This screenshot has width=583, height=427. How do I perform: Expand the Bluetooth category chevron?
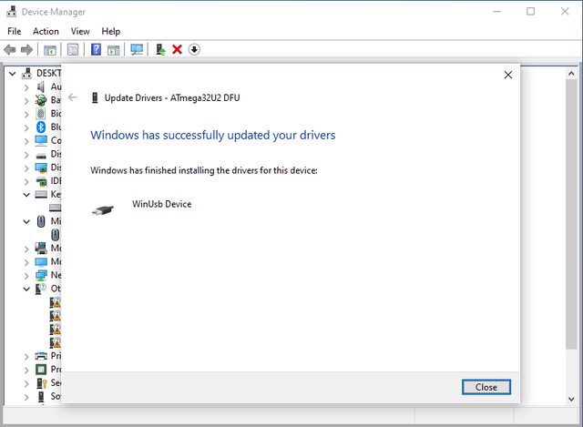pos(26,127)
